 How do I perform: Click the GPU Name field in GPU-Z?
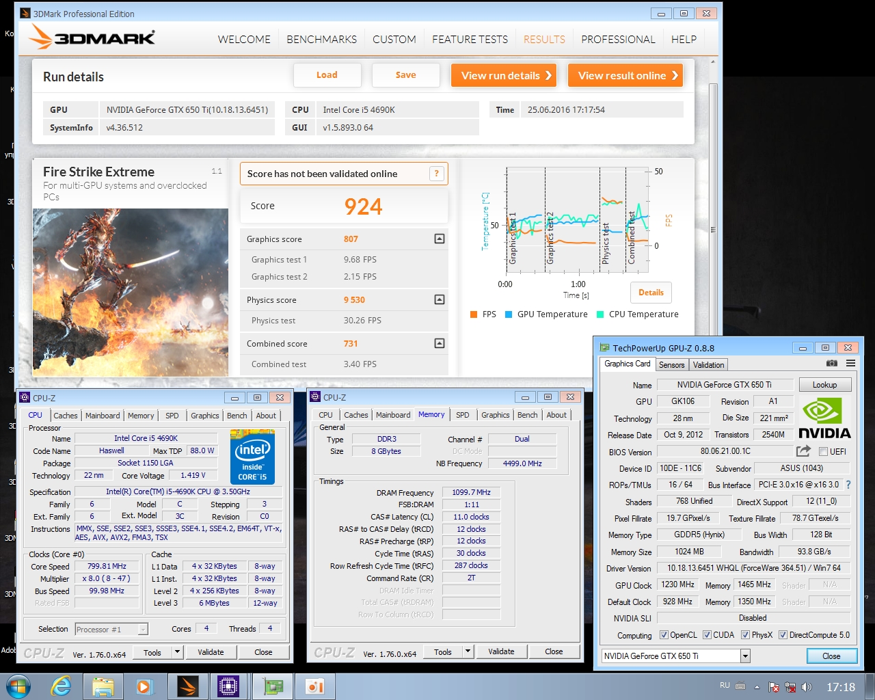pos(724,385)
